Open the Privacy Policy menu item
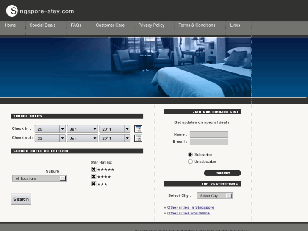The height and width of the screenshot is (231, 308). pyautogui.click(x=151, y=25)
